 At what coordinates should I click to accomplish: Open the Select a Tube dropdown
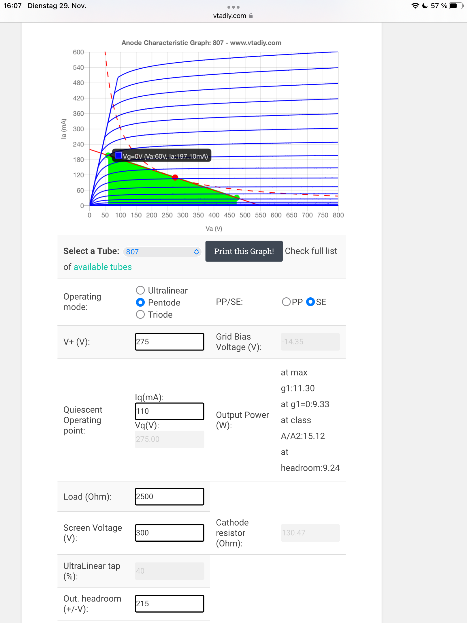point(162,252)
